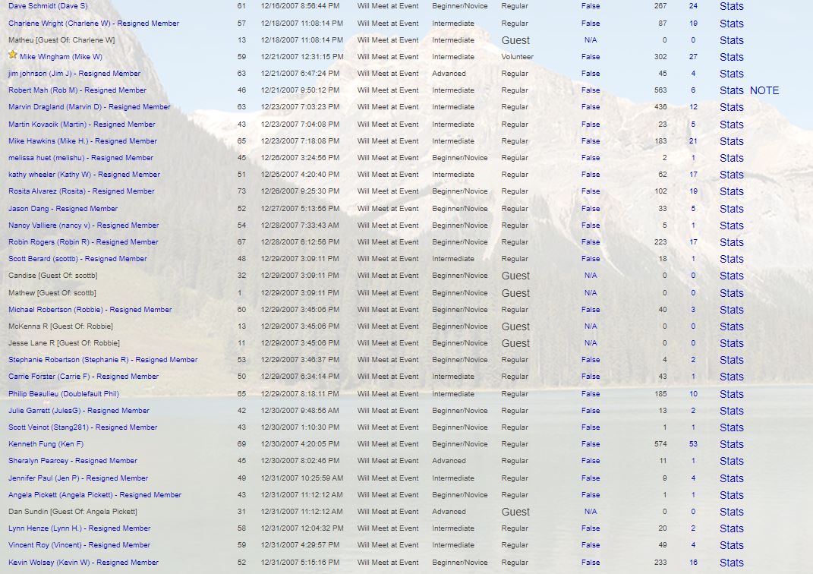Click the N/A link for guest Matheu
Screen dimensions: 813x574
590,40
